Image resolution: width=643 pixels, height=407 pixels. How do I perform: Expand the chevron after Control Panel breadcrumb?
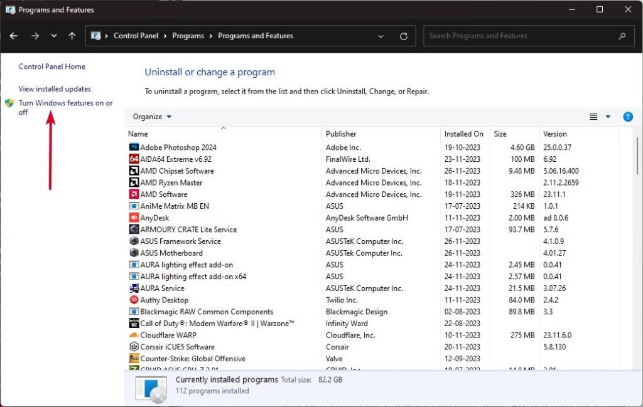[x=165, y=36]
